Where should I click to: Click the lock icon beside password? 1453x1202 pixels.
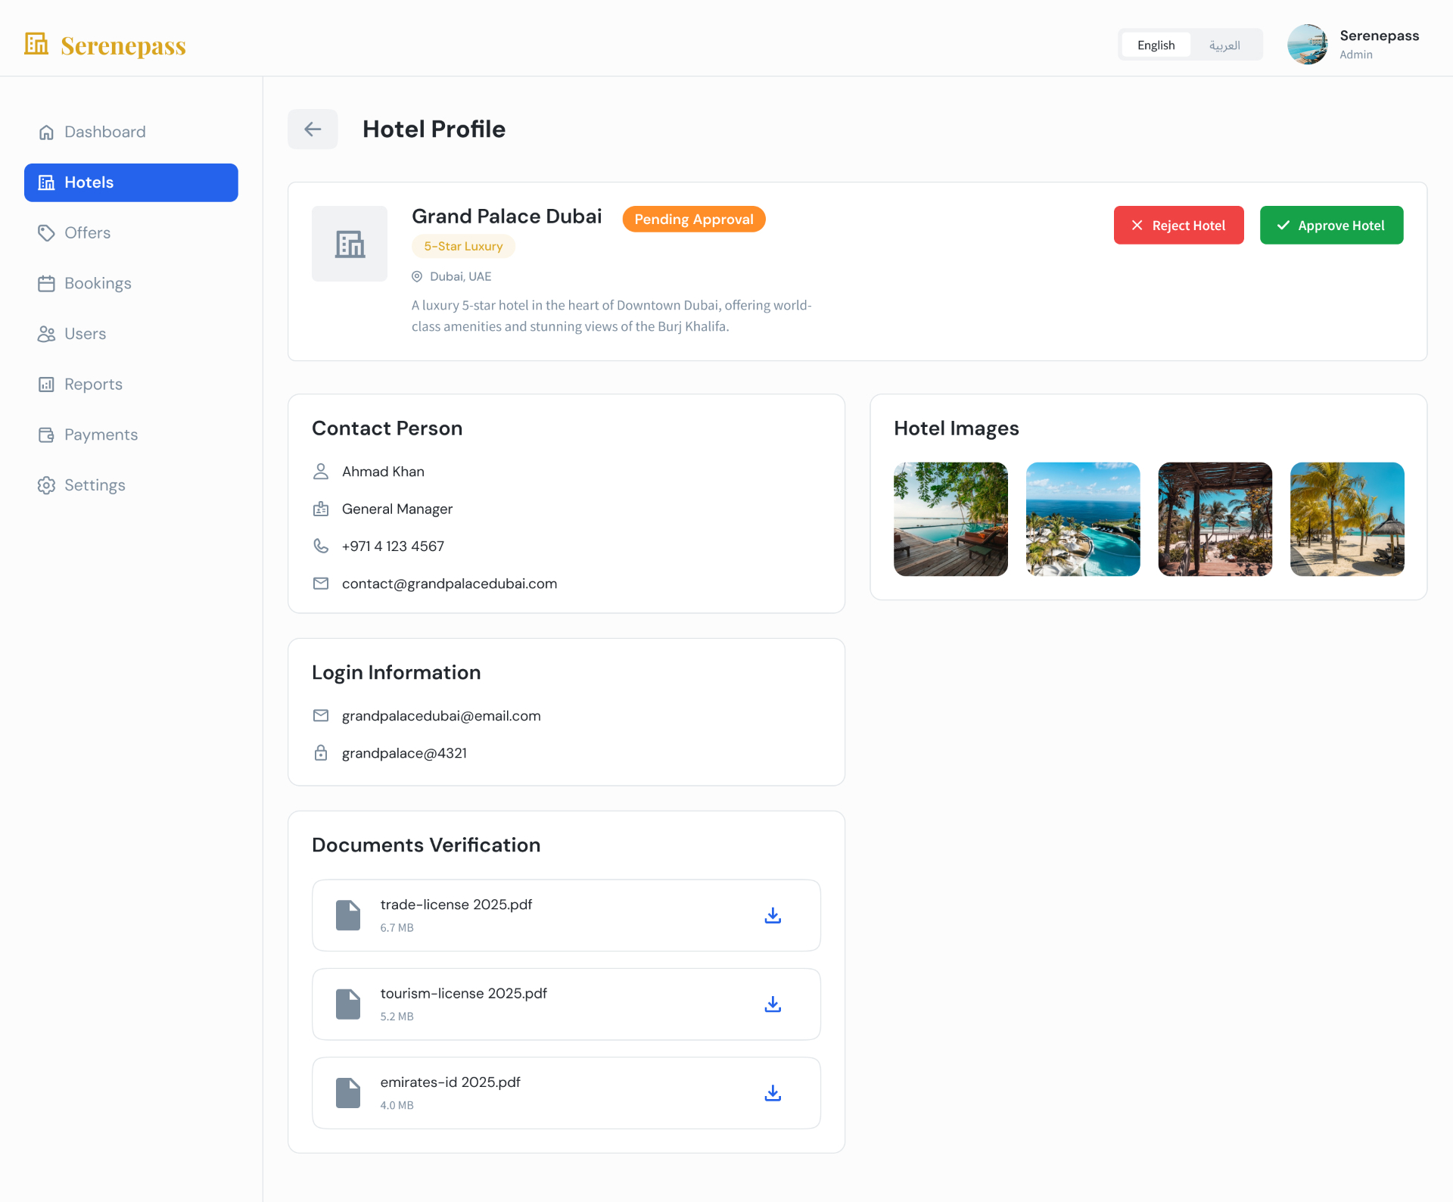tap(321, 752)
